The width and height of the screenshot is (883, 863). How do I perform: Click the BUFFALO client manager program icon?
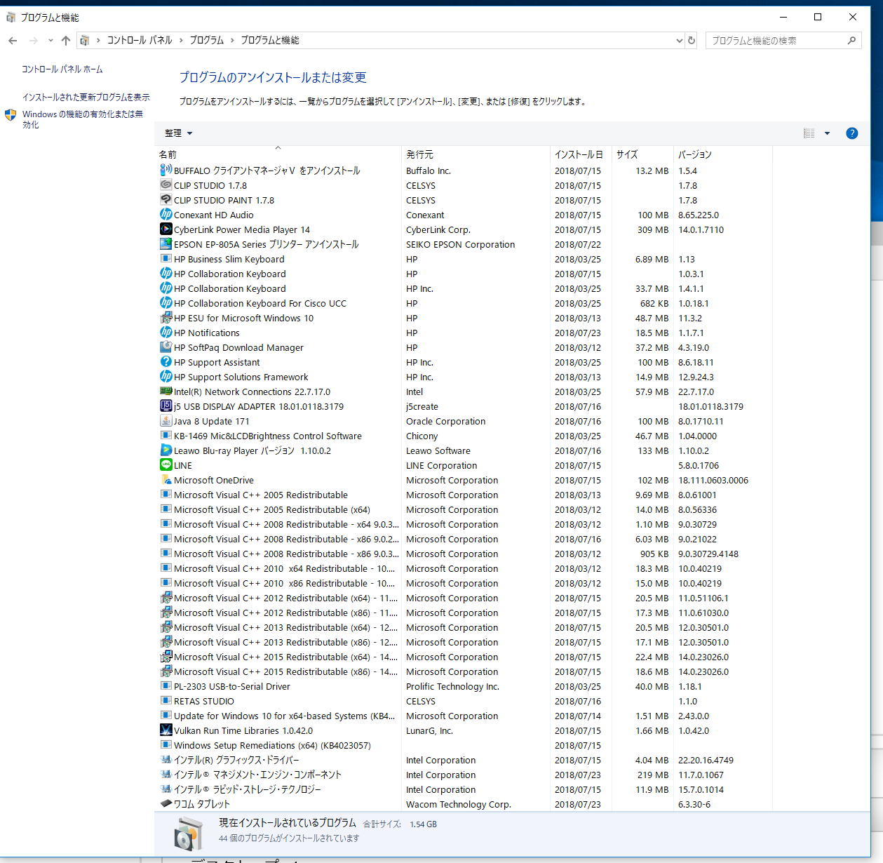click(166, 170)
